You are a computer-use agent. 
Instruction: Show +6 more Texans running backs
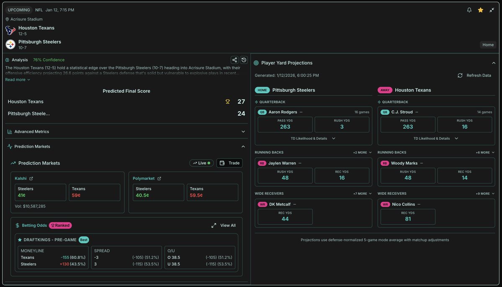[x=485, y=153]
